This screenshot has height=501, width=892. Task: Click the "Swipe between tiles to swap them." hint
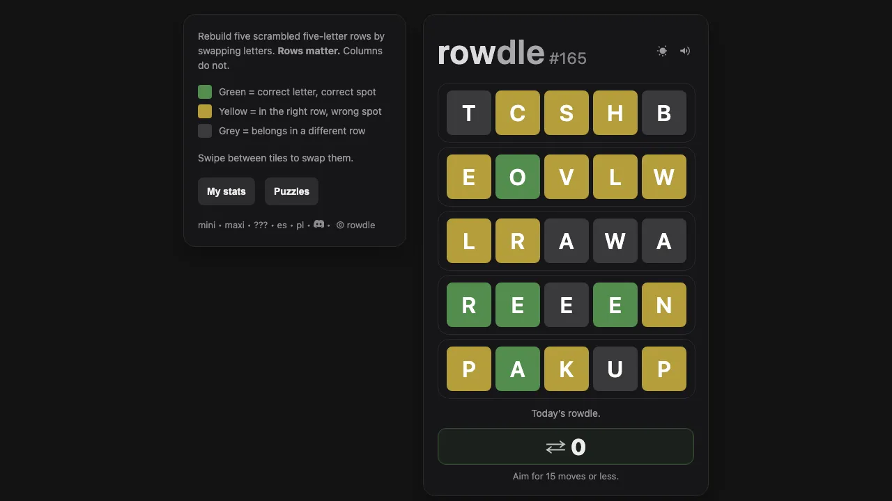tap(276, 158)
